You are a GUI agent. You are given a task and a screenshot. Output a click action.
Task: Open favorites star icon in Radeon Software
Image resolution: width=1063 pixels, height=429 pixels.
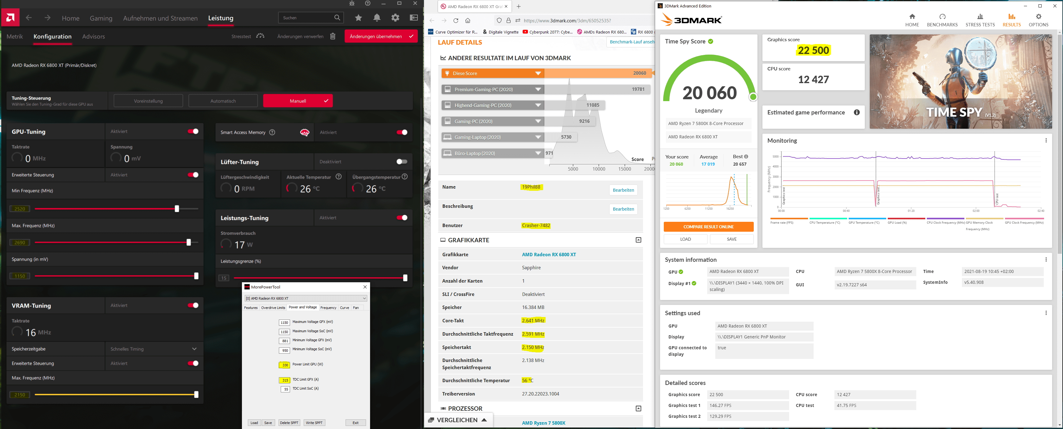[x=358, y=18]
